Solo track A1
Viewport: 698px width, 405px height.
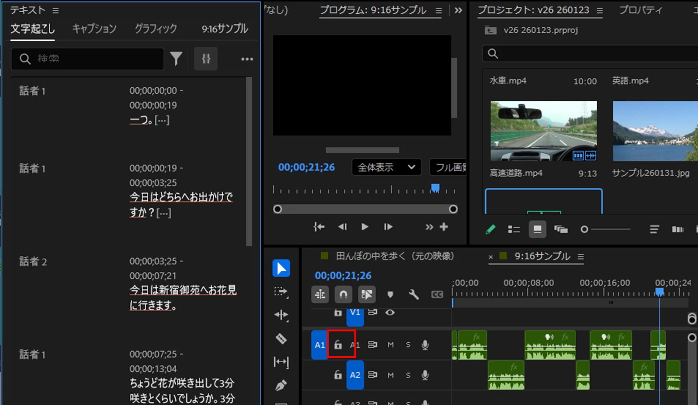[408, 345]
